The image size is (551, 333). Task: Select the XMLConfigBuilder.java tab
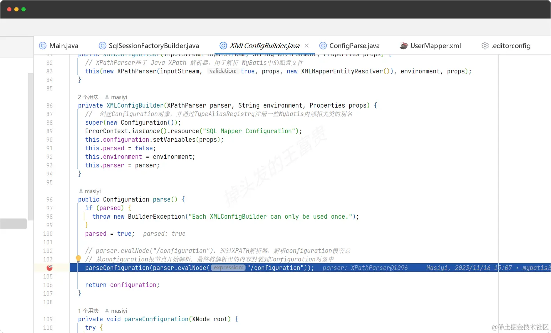coord(264,46)
